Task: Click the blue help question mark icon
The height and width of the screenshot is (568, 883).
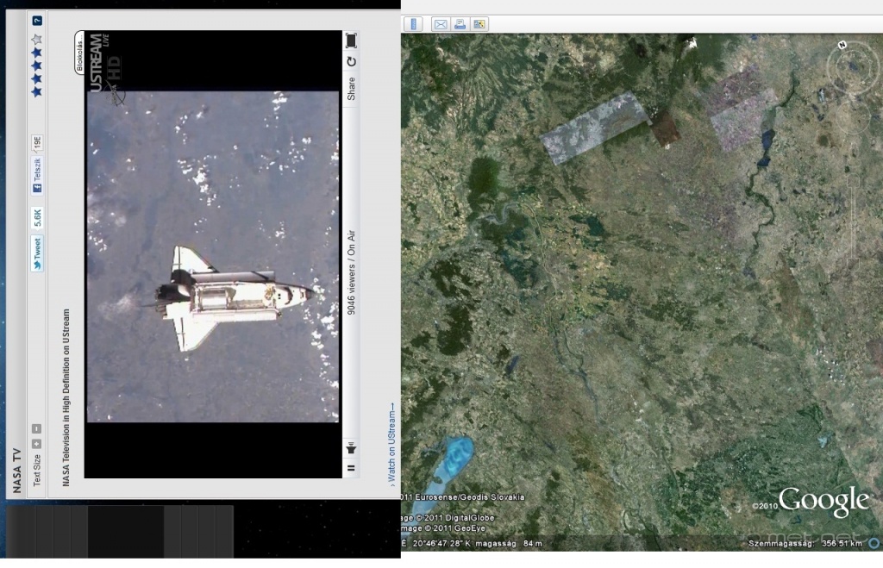Action: click(37, 19)
